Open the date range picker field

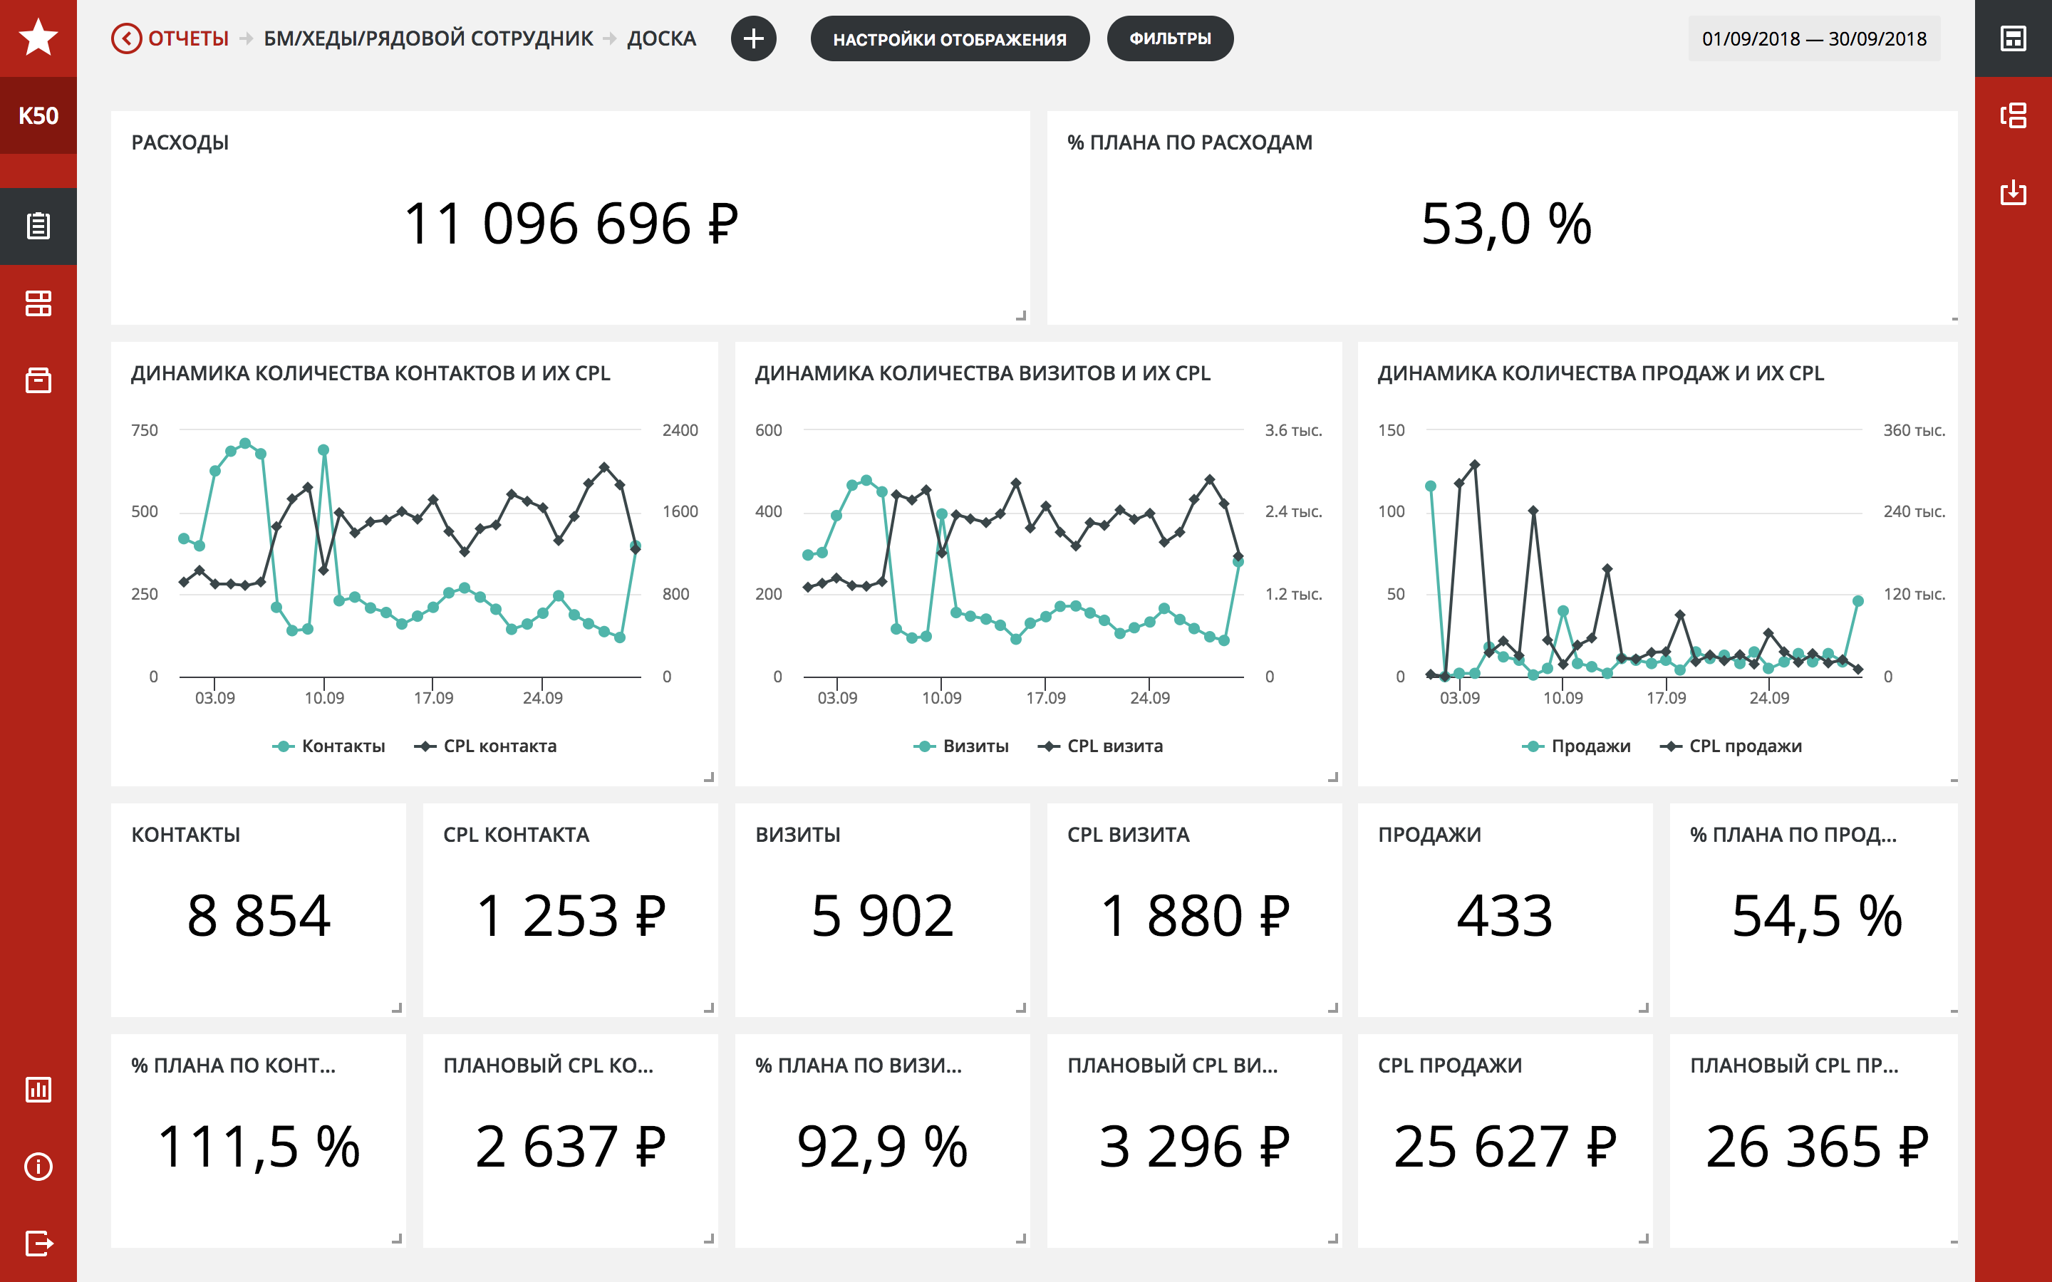tap(1814, 39)
